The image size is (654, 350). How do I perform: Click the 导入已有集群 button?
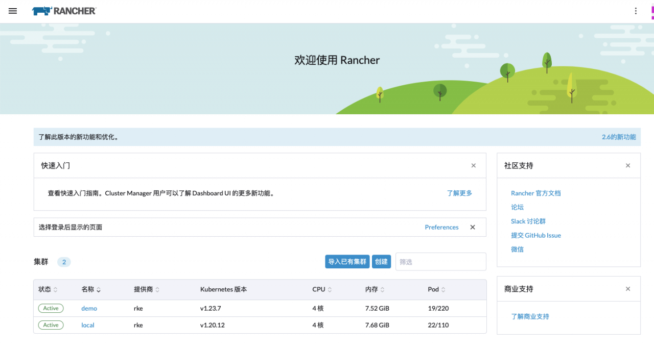[x=347, y=261]
